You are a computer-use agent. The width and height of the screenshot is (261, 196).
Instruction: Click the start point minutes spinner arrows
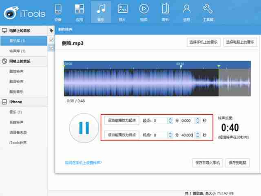coord(170,120)
